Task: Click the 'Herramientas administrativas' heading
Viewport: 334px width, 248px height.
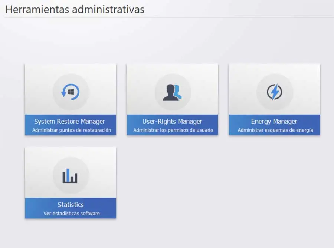Action: [75, 10]
